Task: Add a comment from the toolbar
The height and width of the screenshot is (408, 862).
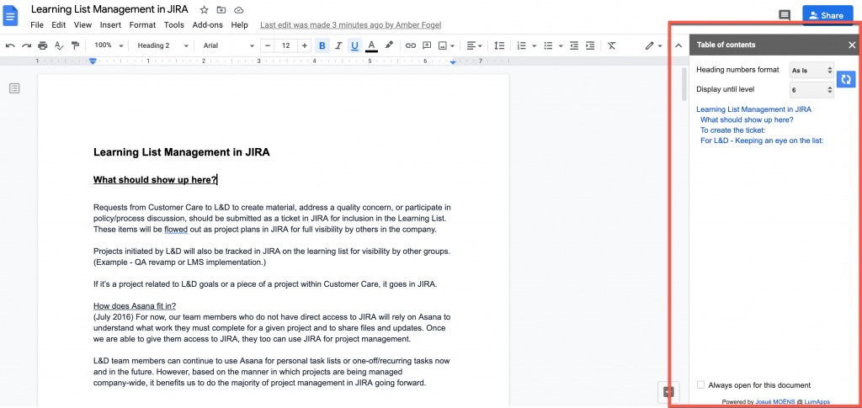Action: pos(427,45)
